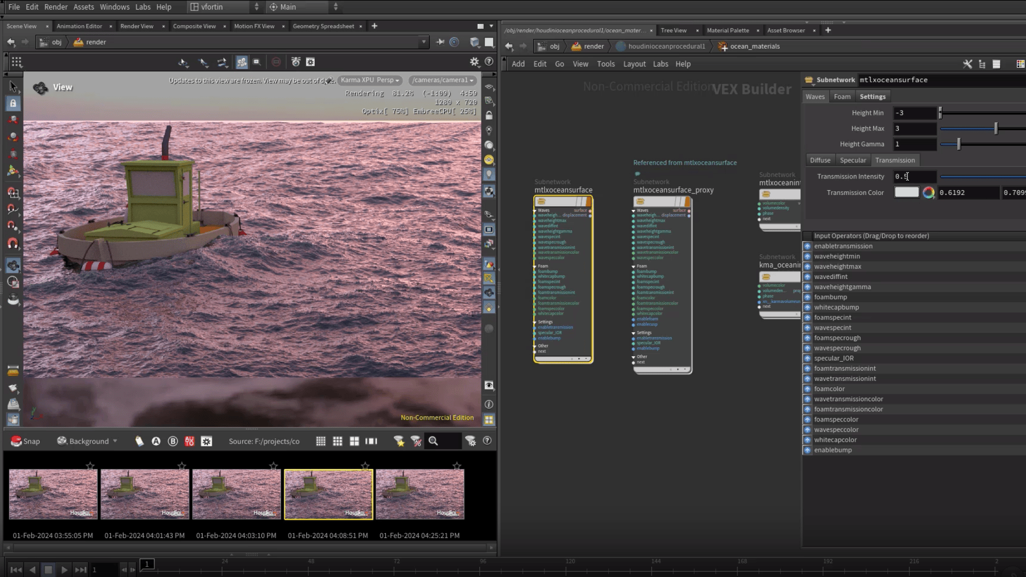This screenshot has width=1026, height=577.
Task: Toggle the red stop render icon in viewport toolbar
Action: pyautogui.click(x=276, y=62)
